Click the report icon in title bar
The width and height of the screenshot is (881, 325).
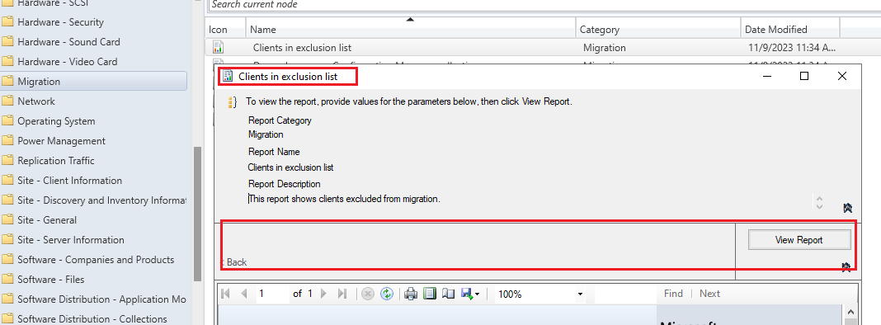coord(228,76)
